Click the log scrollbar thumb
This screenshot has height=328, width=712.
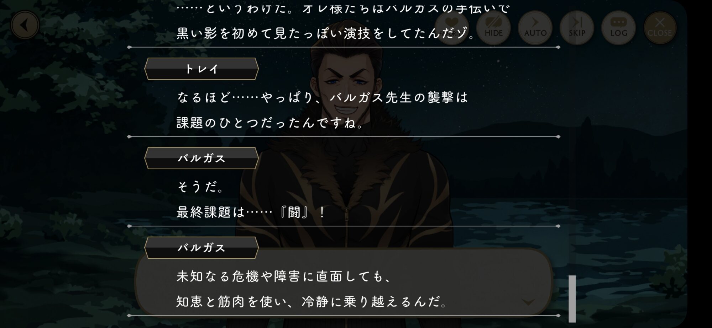[x=572, y=299]
